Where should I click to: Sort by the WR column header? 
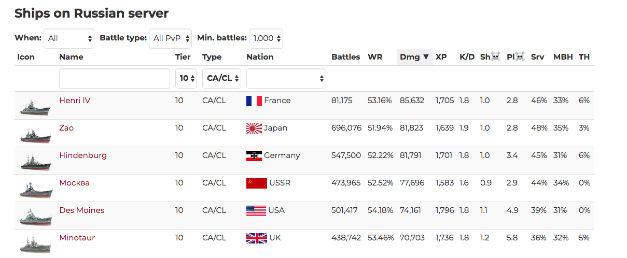pos(375,57)
